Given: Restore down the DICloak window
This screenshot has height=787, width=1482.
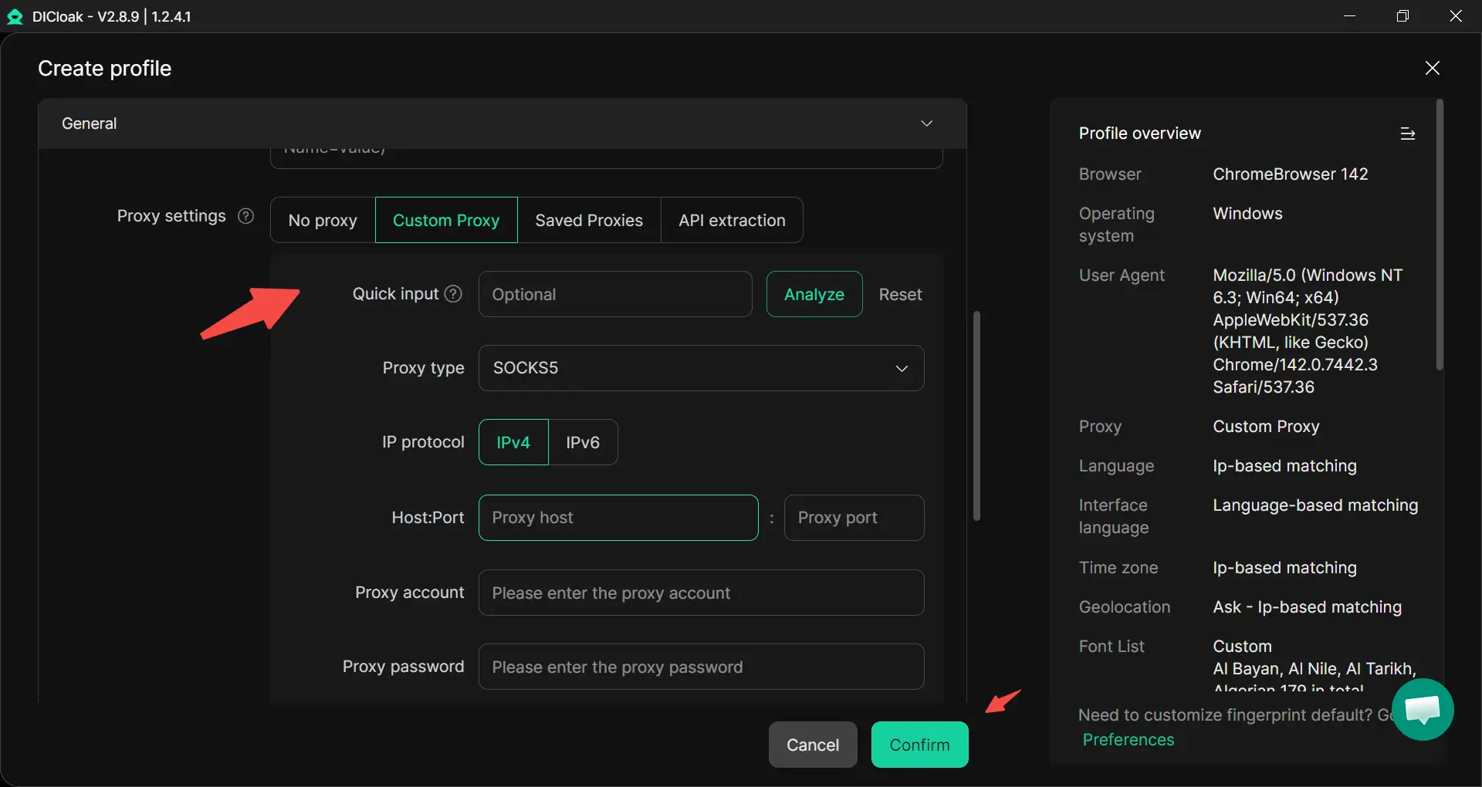Looking at the screenshot, I should pos(1402,16).
